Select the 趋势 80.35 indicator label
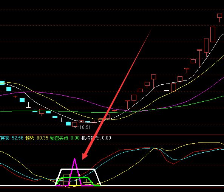The image size is (224, 192). [x=37, y=138]
